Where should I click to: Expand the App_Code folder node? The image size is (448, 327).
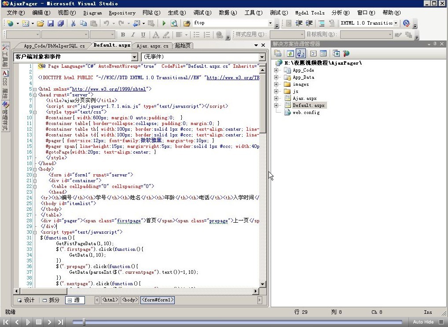tap(276, 70)
